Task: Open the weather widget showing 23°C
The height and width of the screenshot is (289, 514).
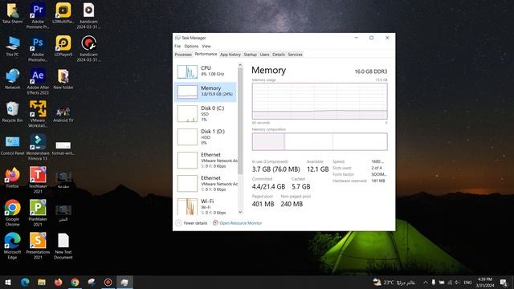Action: tap(394, 282)
